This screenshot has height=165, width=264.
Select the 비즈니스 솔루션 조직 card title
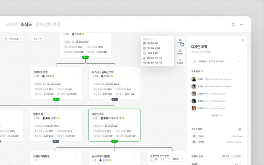click(103, 72)
